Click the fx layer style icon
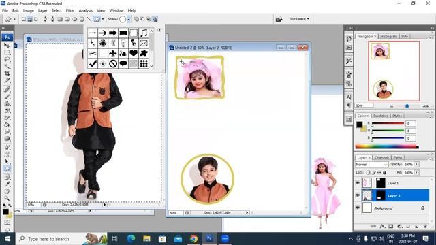436x245 pixels. pyautogui.click(x=382, y=227)
